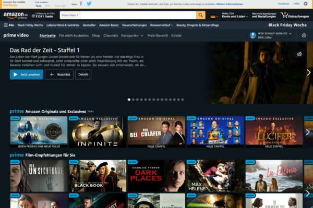This screenshot has width=313, height=208.
Task: Open Dark Places movie thumbnail
Action: (x=156, y=176)
